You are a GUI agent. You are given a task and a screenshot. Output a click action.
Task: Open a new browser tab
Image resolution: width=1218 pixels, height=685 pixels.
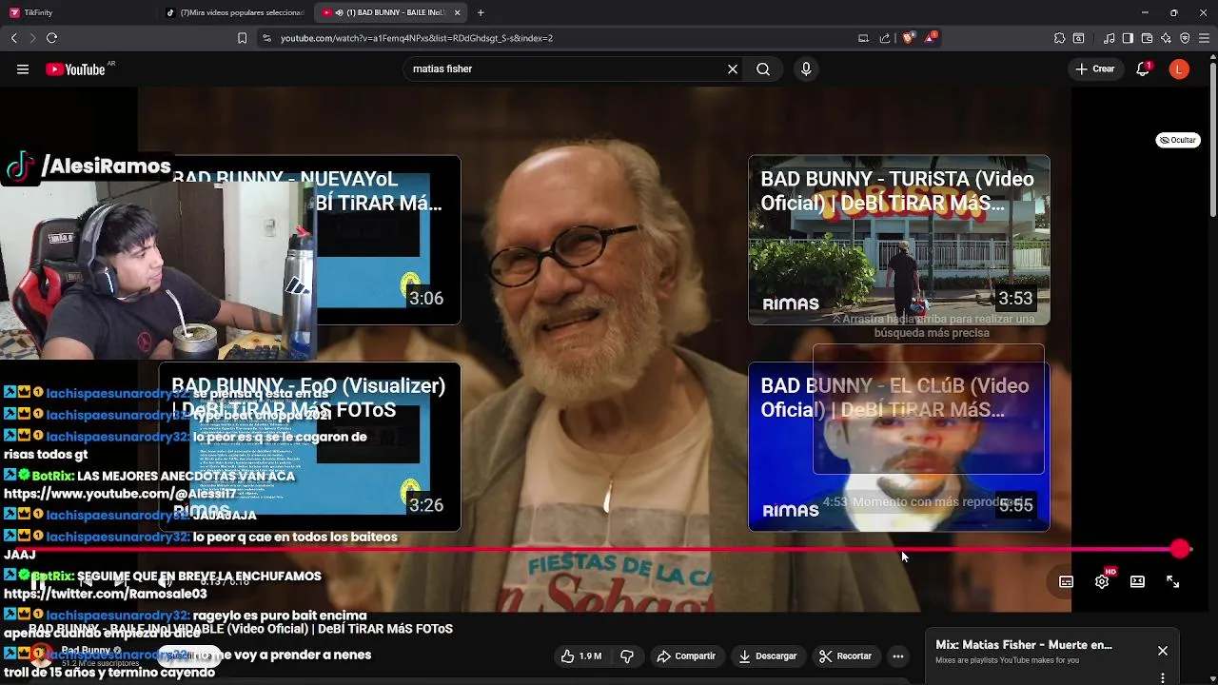click(481, 12)
